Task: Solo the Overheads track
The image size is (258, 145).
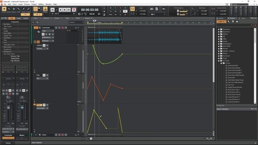Action: [59, 28]
